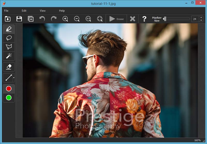The height and width of the screenshot is (144, 207).
Task: Select the Line guide tool
Action: tap(8, 78)
